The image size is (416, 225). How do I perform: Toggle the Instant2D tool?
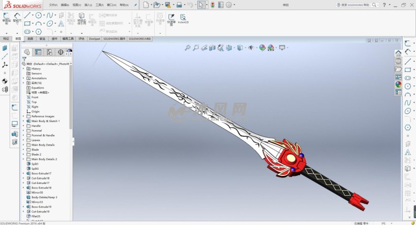click(x=183, y=19)
